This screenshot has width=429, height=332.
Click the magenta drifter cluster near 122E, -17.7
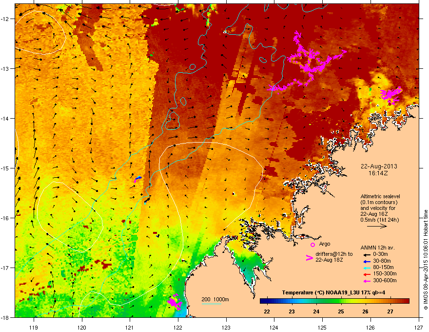tap(175, 302)
